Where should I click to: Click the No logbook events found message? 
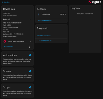pyautogui.click(x=85, y=14)
